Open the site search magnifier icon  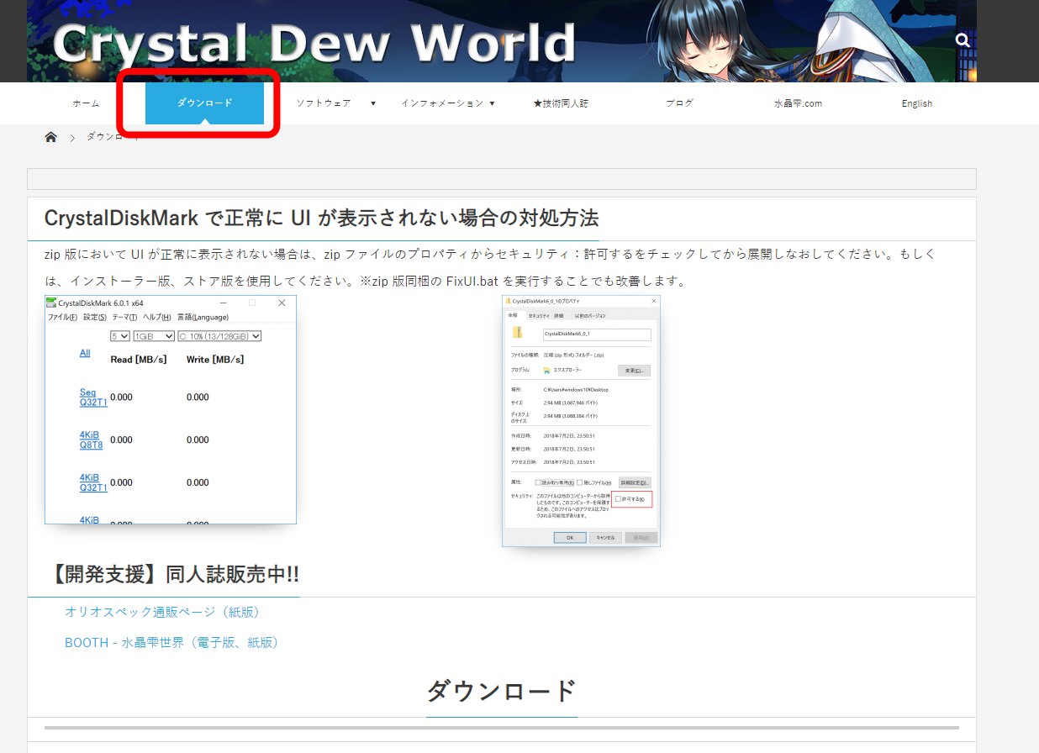(963, 39)
